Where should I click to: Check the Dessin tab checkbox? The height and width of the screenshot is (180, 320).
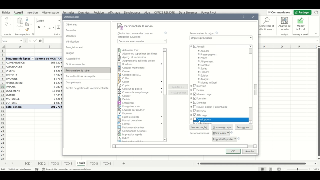(195, 90)
